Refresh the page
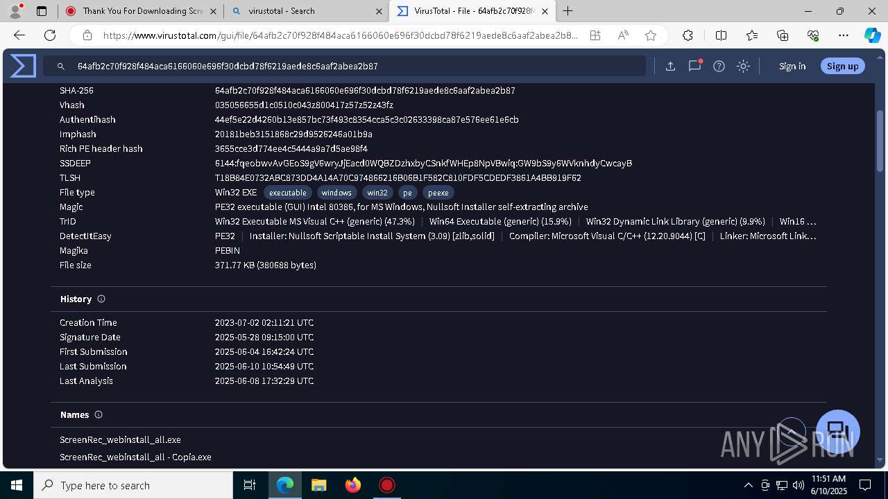The image size is (888, 499). (49, 35)
